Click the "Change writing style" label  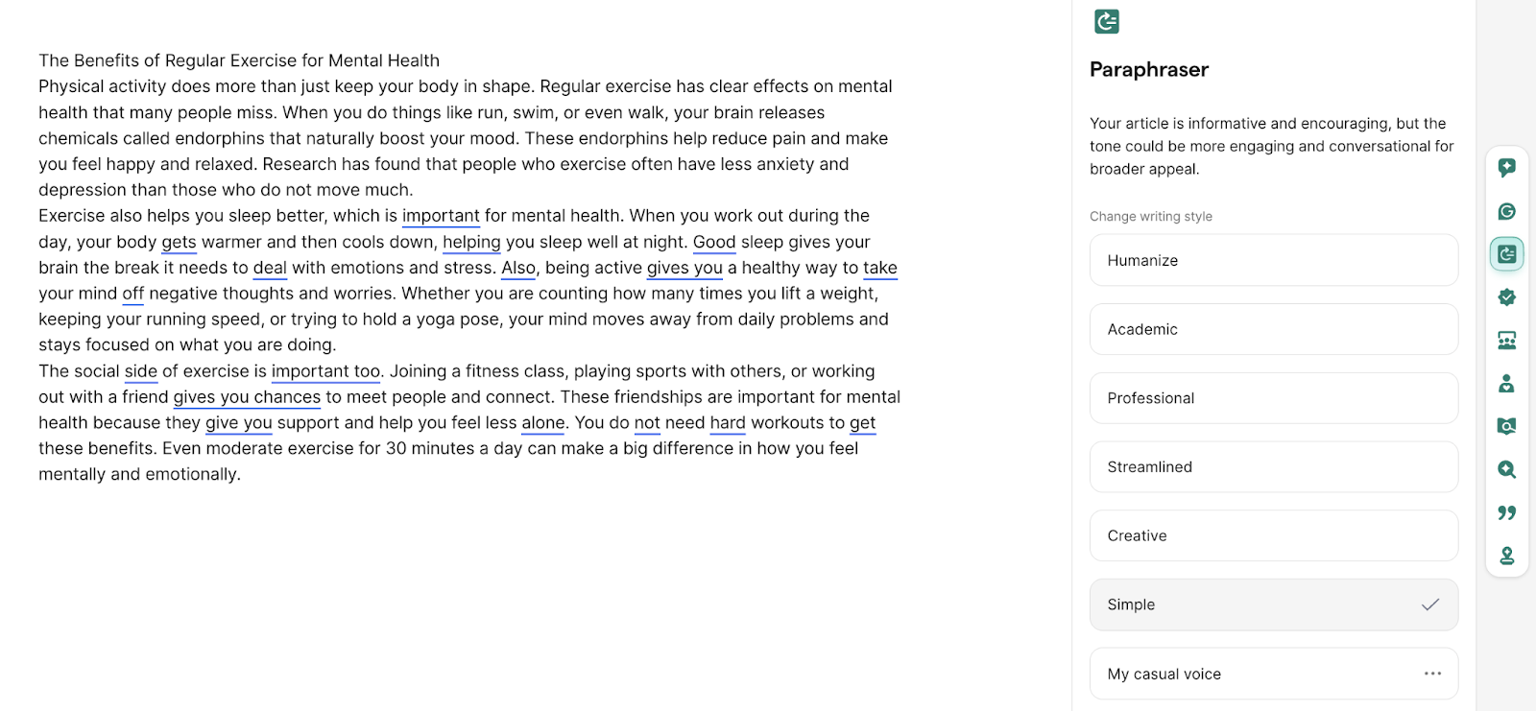(1151, 217)
